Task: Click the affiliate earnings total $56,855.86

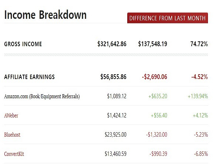Action: point(113,77)
